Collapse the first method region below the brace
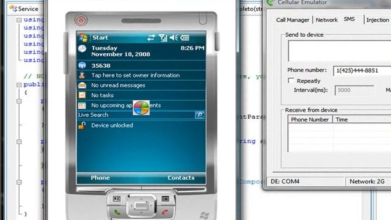Image resolution: width=391 pixels, height=220 pixels. pyautogui.click(x=19, y=101)
